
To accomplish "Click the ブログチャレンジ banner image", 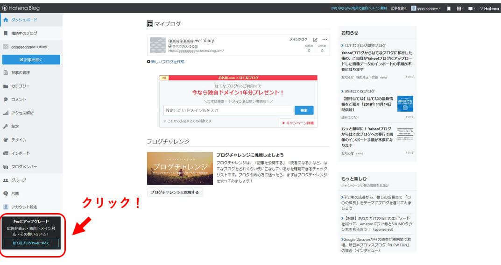I will click(x=180, y=168).
